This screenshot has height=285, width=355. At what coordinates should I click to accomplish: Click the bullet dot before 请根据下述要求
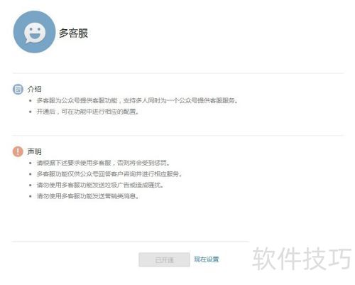point(30,163)
